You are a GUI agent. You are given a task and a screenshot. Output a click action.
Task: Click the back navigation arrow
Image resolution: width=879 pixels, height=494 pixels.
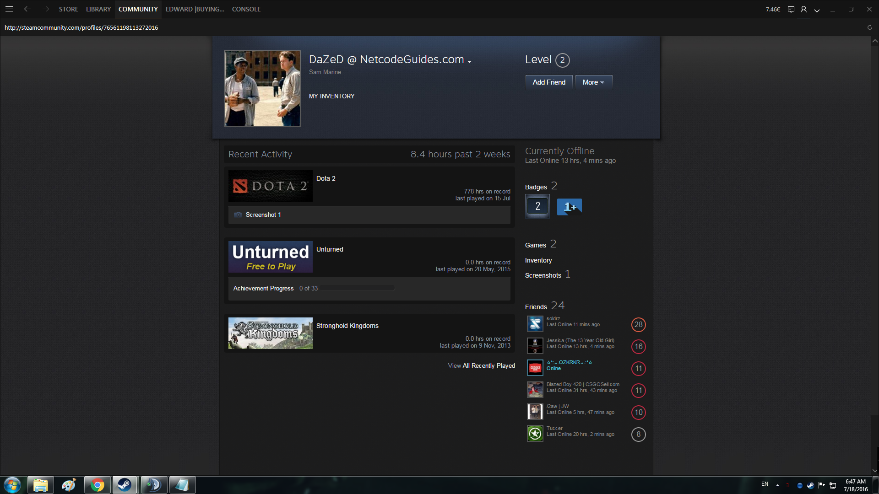tap(27, 9)
